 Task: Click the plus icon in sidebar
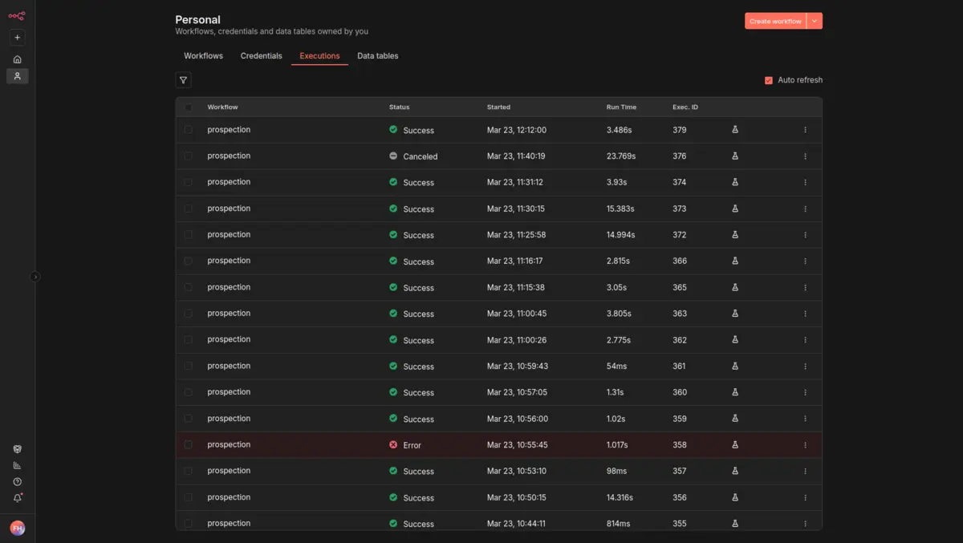[x=17, y=38]
